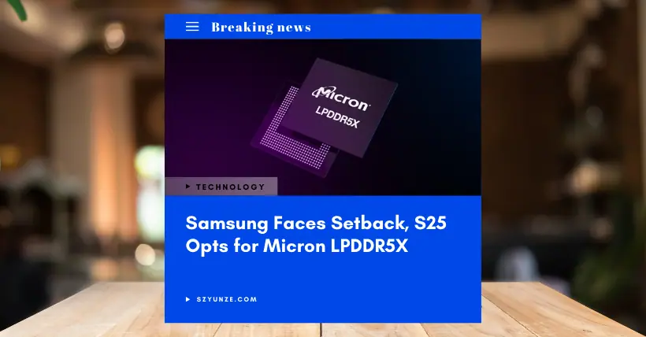Open the hamburger menu icon
The width and height of the screenshot is (646, 337).
tap(192, 27)
